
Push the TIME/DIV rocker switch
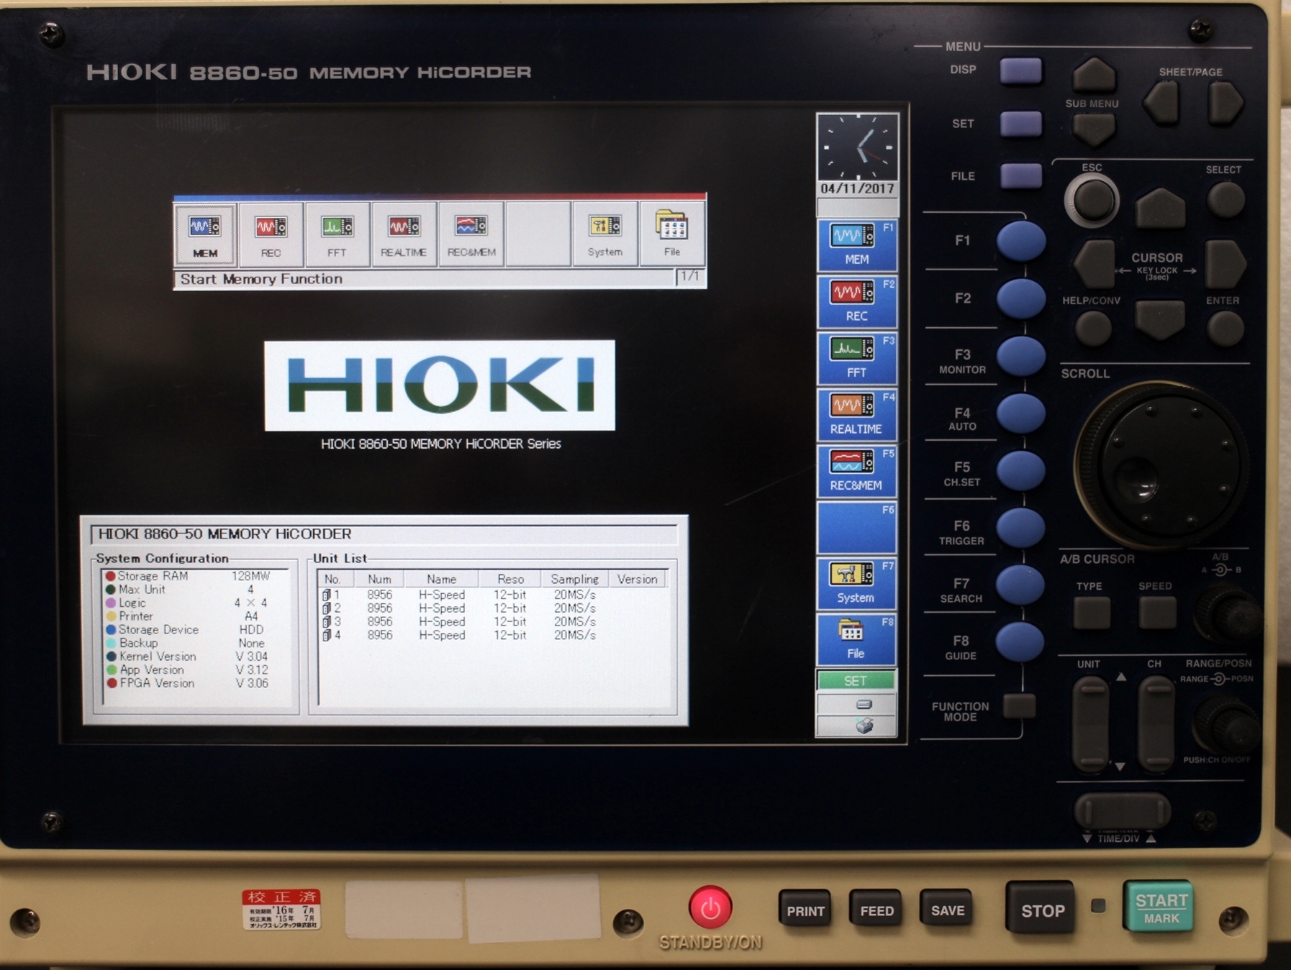pyautogui.click(x=1122, y=812)
